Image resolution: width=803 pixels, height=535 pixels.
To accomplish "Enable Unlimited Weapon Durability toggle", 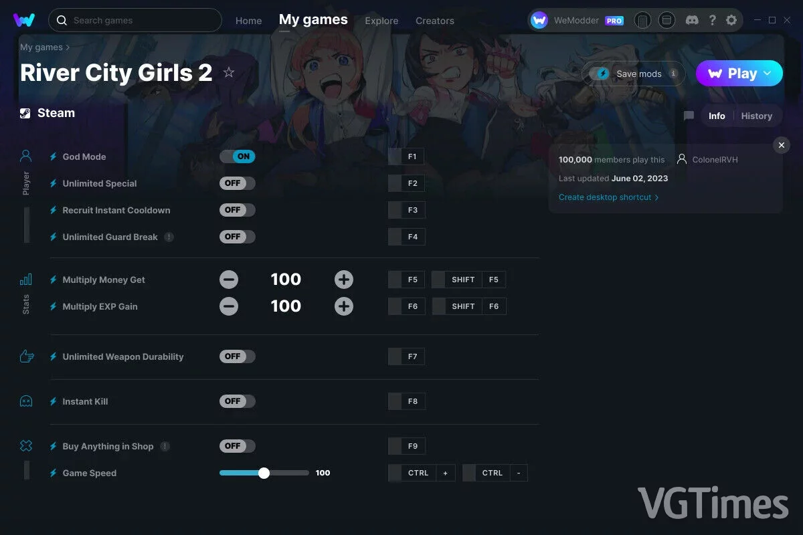I will pos(238,356).
